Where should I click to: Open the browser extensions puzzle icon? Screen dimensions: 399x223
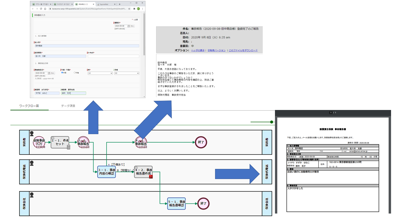134,9
